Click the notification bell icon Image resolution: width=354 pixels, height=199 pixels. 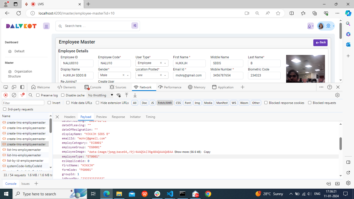coord(309,26)
